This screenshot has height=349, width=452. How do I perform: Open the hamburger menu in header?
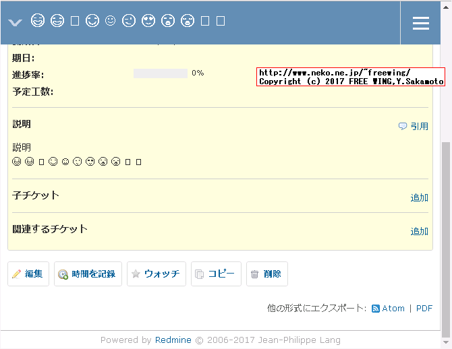click(420, 23)
